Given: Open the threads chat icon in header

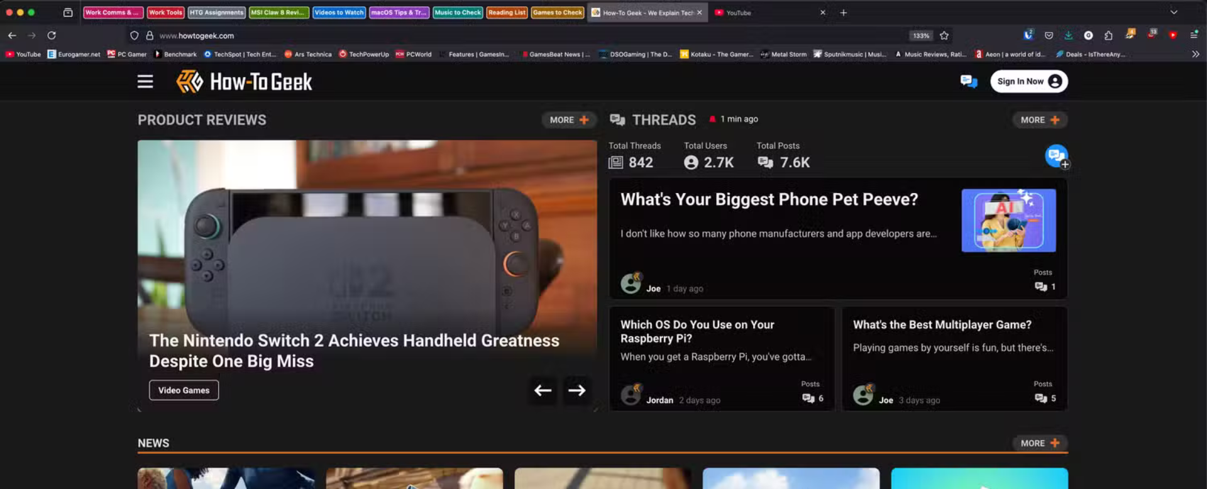Looking at the screenshot, I should pos(968,82).
